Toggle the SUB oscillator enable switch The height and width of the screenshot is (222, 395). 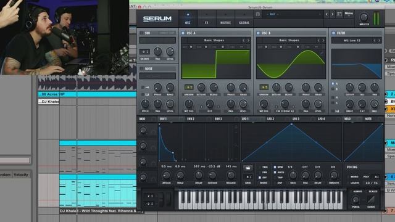click(x=141, y=33)
